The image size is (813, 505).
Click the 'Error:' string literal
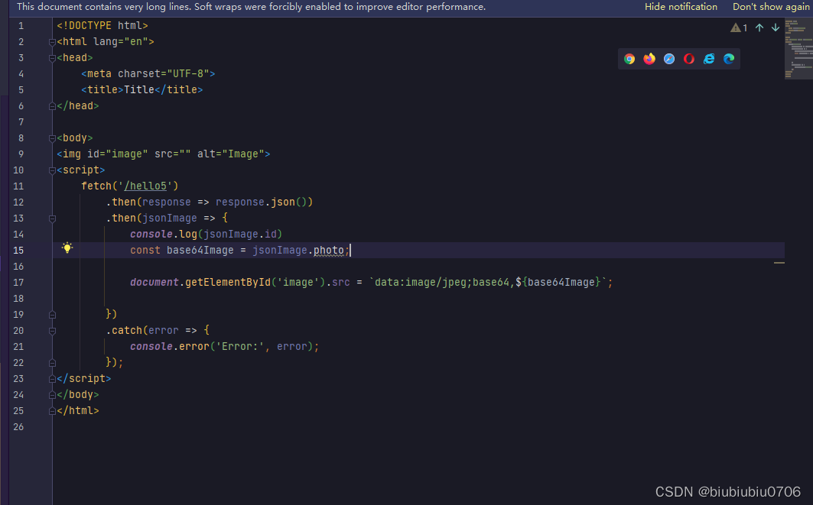(x=239, y=347)
